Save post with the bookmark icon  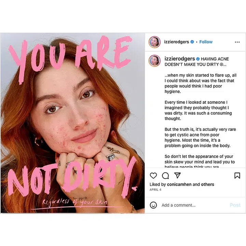[237, 176]
